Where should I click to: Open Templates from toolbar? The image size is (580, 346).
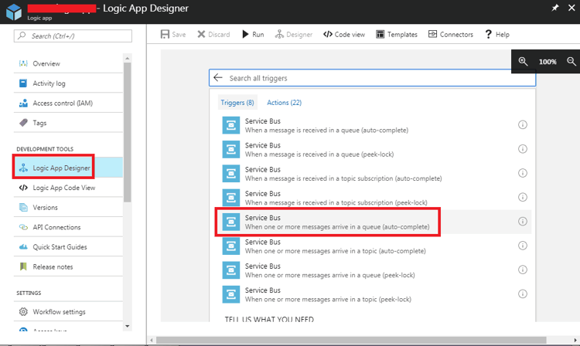pyautogui.click(x=397, y=35)
